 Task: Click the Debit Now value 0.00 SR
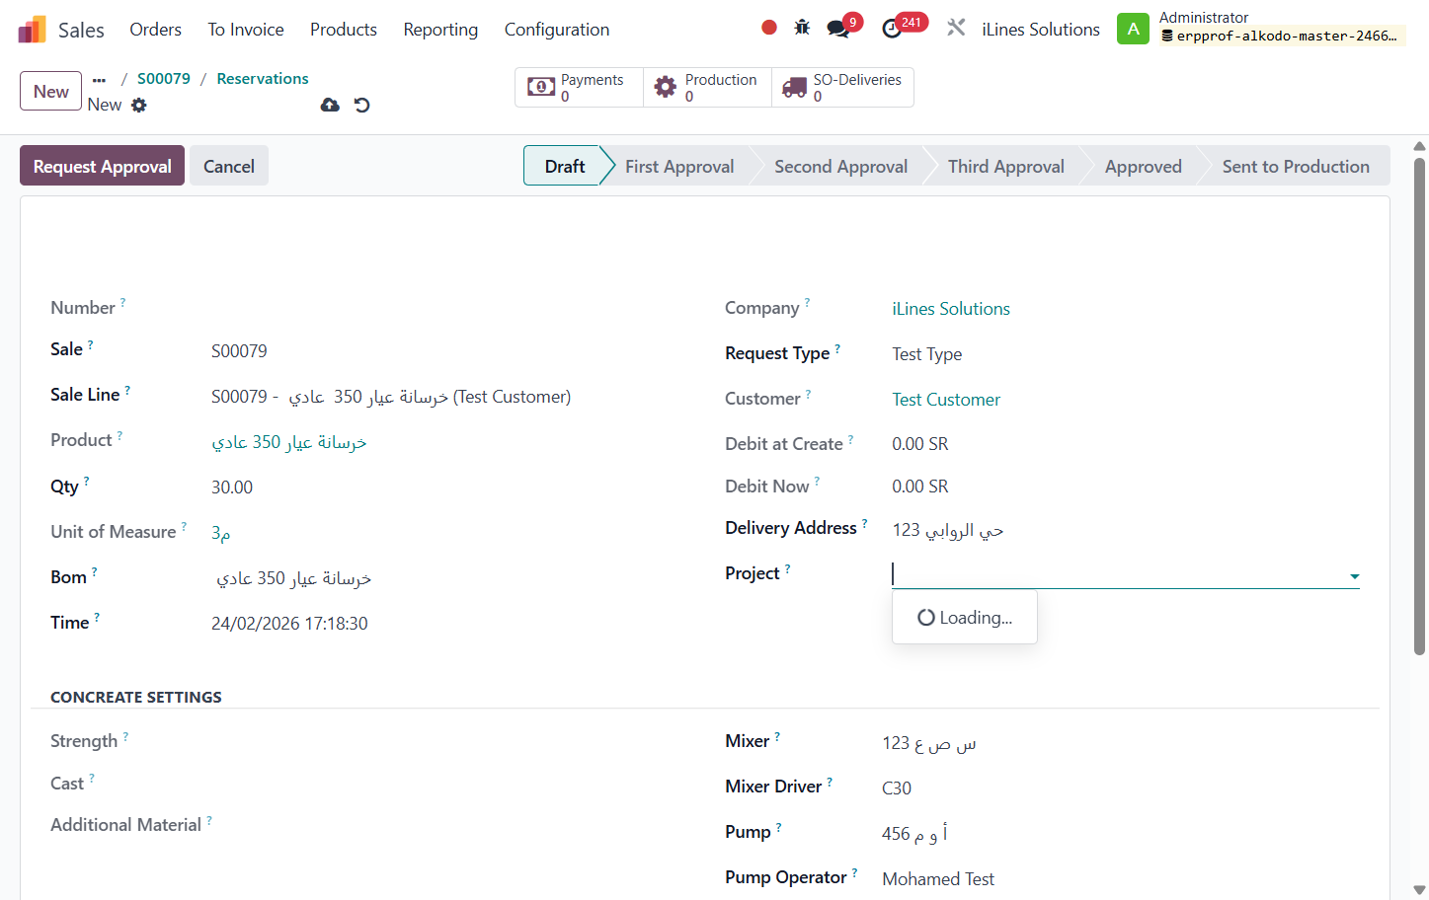[x=920, y=487]
